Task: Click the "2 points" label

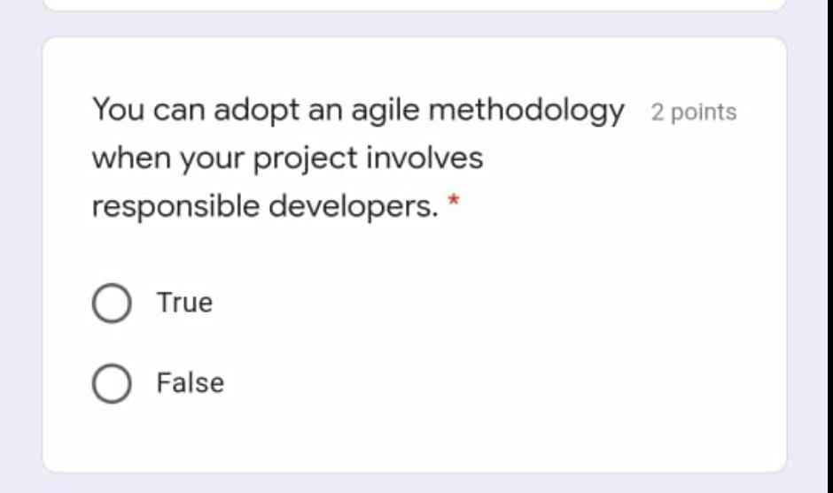Action: click(x=693, y=112)
